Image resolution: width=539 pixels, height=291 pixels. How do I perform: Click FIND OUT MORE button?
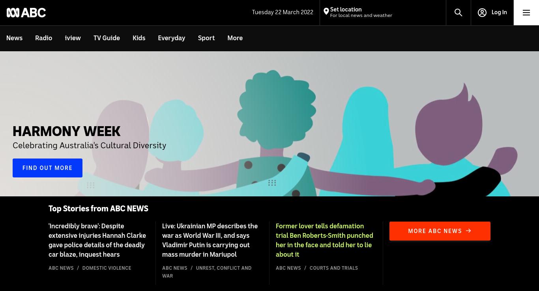coord(47,168)
